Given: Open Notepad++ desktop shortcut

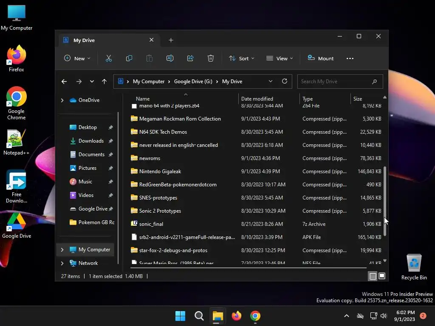Looking at the screenshot, I should [x=17, y=142].
